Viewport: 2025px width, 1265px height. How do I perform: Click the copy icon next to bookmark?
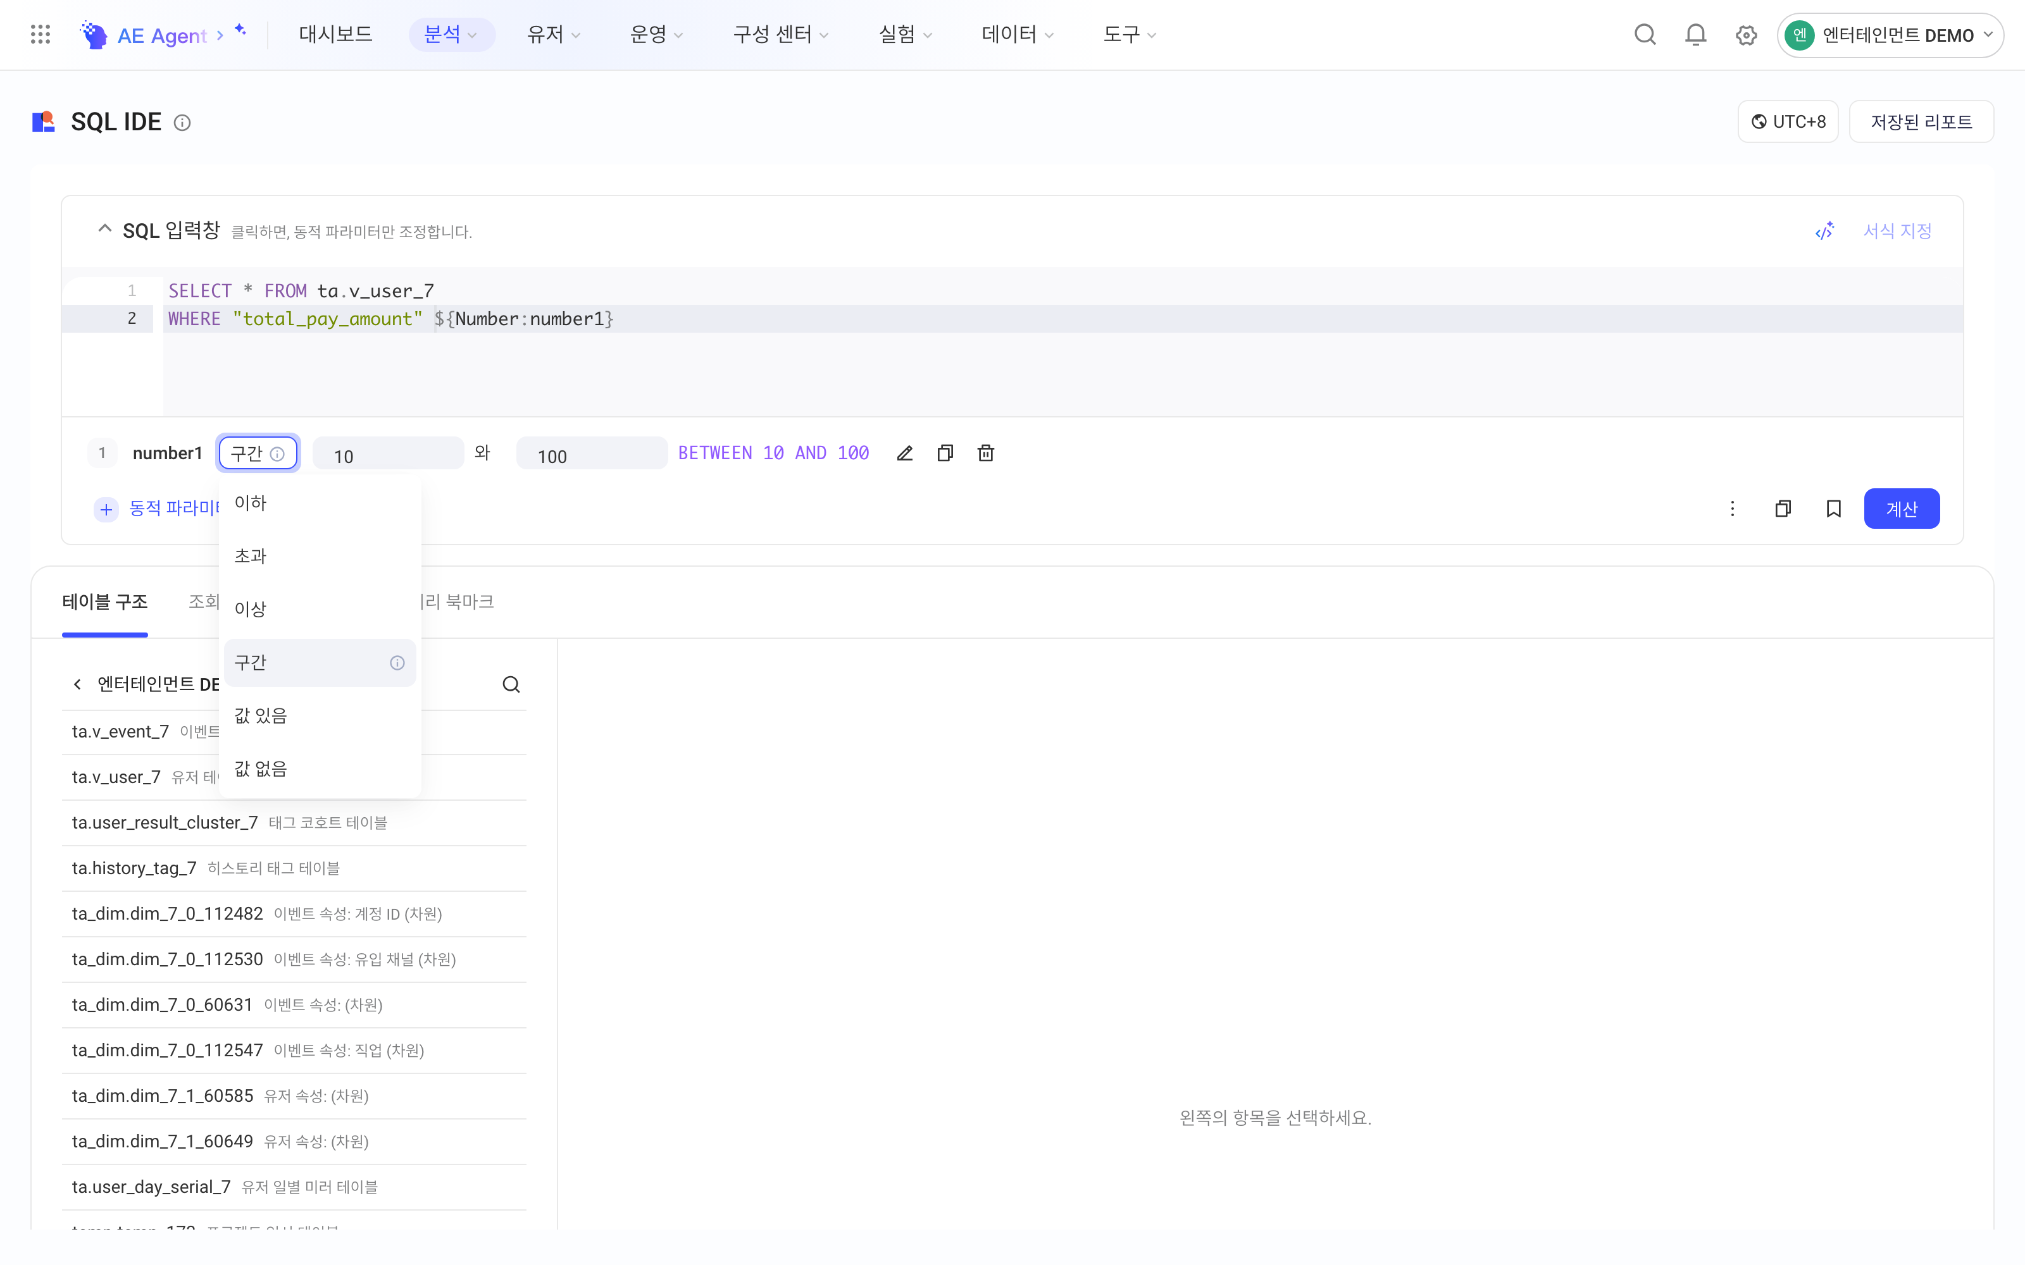[1783, 509]
